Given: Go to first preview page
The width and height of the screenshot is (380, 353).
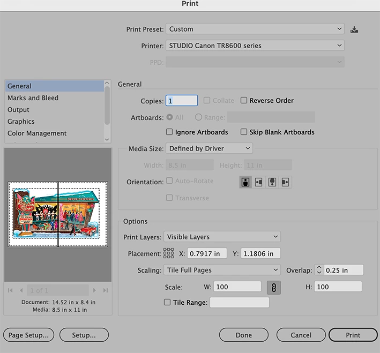Looking at the screenshot, I should click(10, 290).
